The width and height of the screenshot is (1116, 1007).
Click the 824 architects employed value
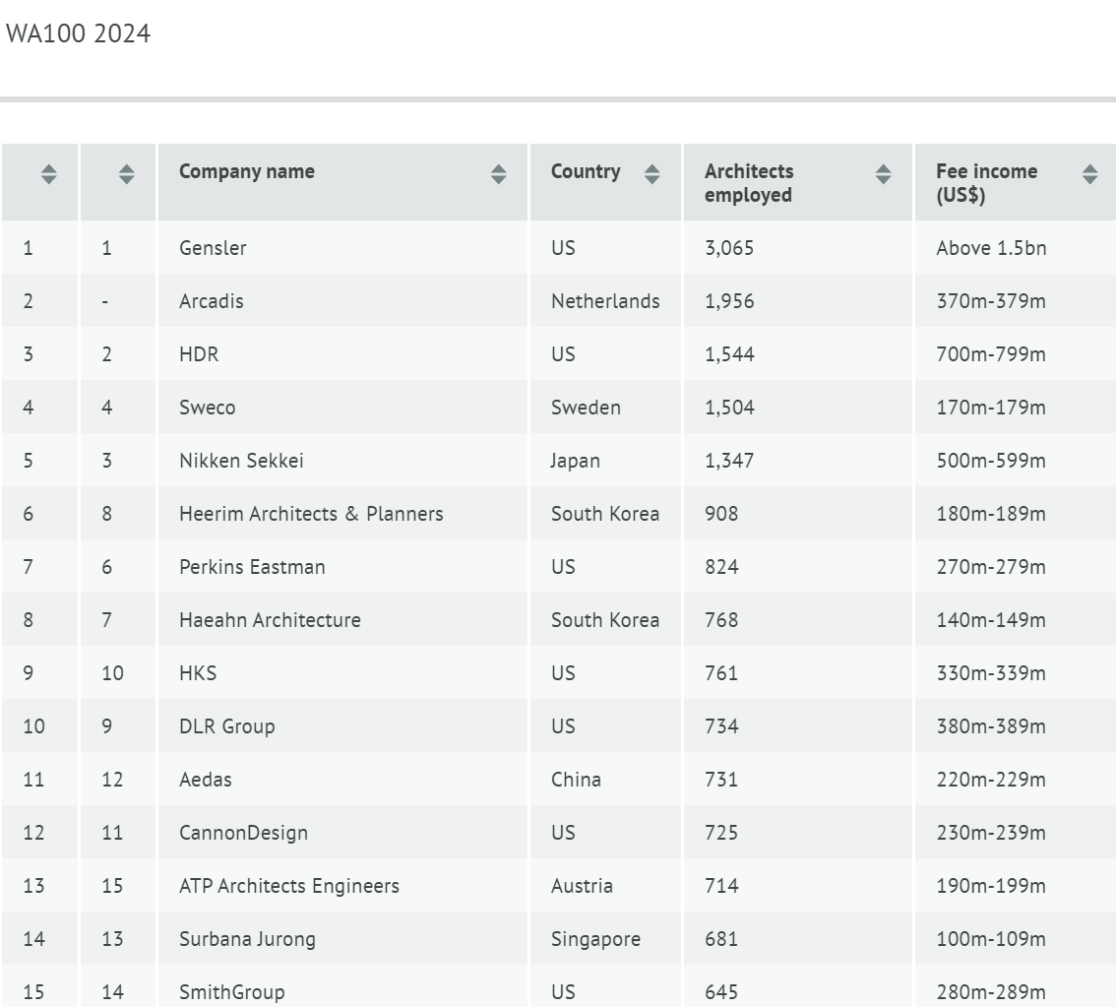coord(721,566)
